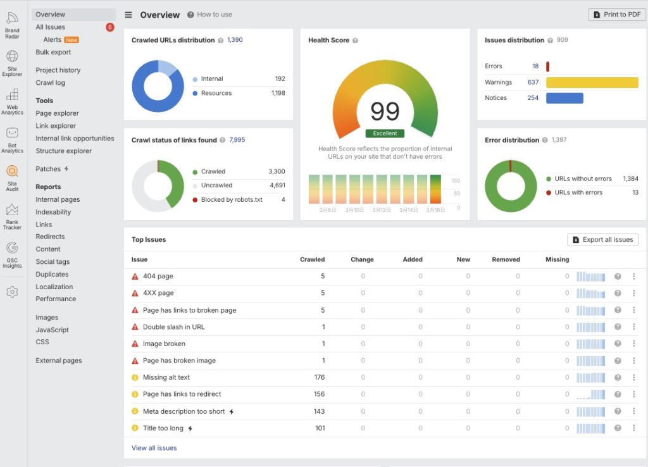Image resolution: width=648 pixels, height=467 pixels.
Task: Open the settings gear in sidebar
Action: coord(12,292)
